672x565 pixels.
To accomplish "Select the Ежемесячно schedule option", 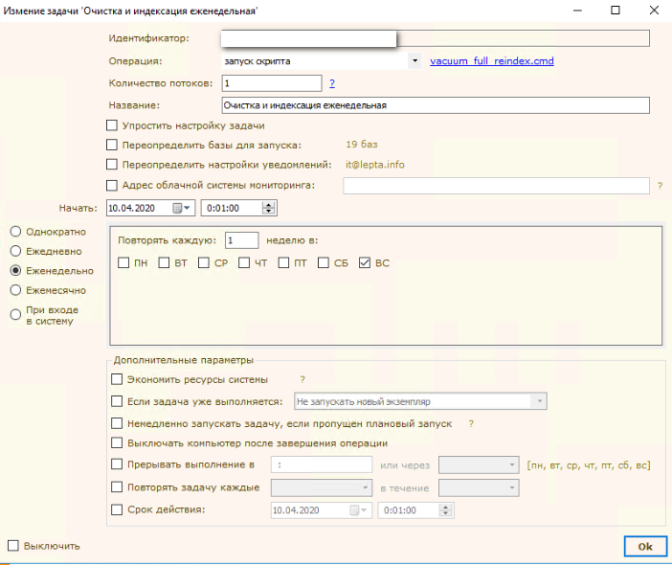I will [15, 290].
